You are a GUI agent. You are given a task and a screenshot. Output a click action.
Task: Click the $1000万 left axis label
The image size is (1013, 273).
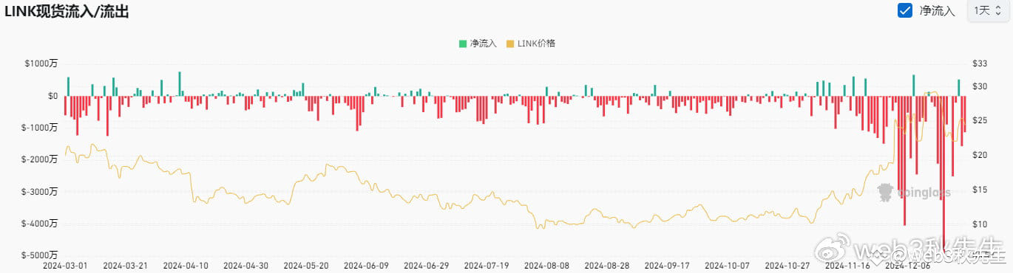coord(41,64)
